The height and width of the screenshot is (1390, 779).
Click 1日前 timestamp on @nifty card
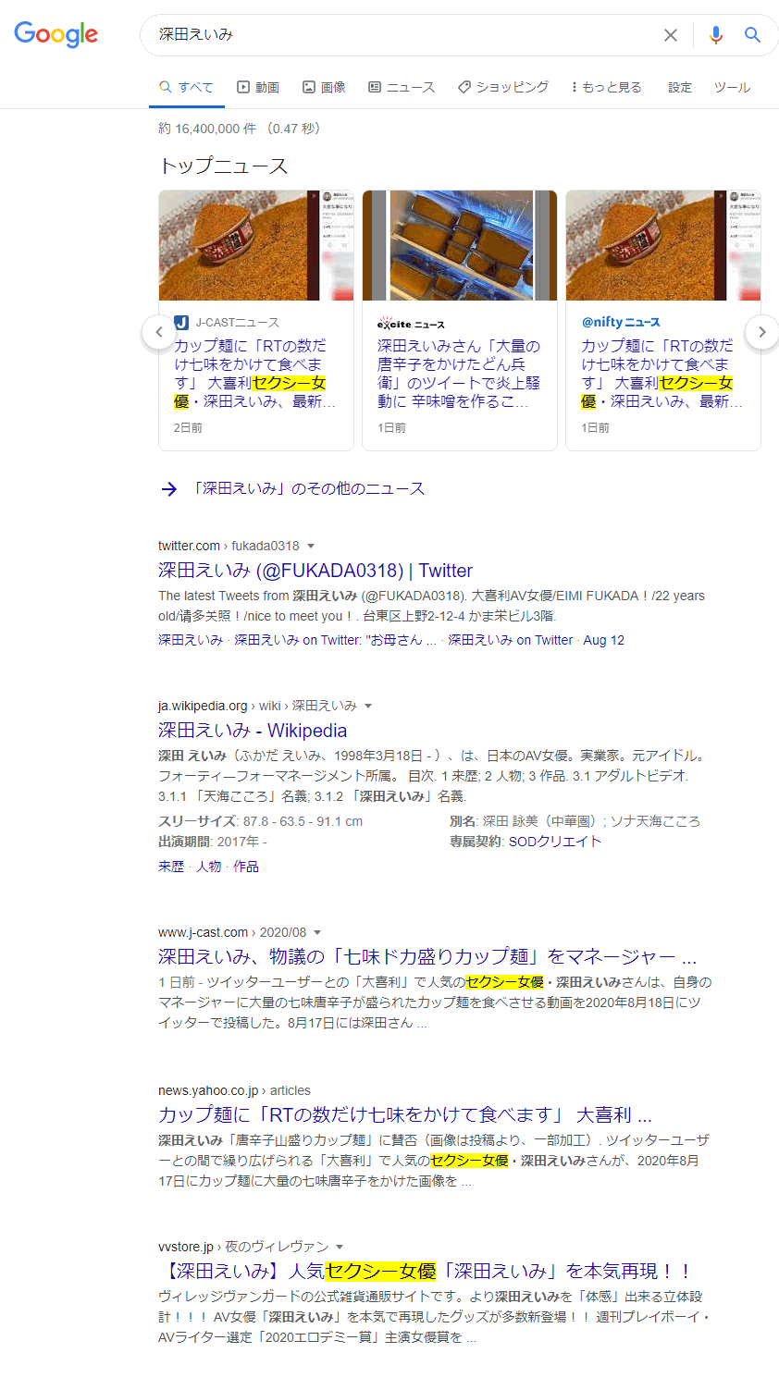point(595,428)
